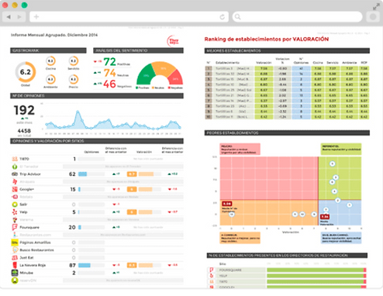Click the Yelp site icon in the sites list

point(15,212)
